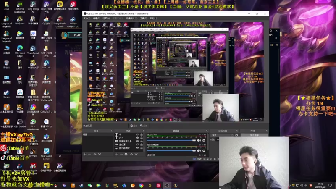The height and width of the screenshot is (189, 336).
Task: Open the 编辑(E) menu in OBS
Action: click(97, 18)
